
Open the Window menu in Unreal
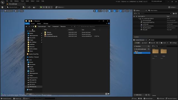(16, 1)
